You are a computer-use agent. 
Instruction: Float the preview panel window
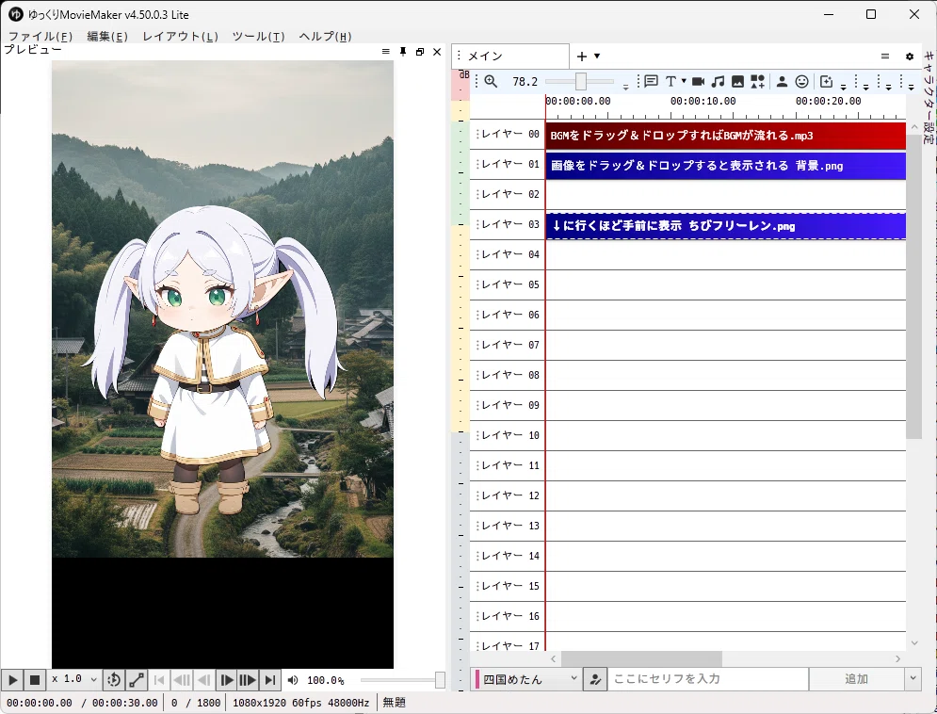420,52
